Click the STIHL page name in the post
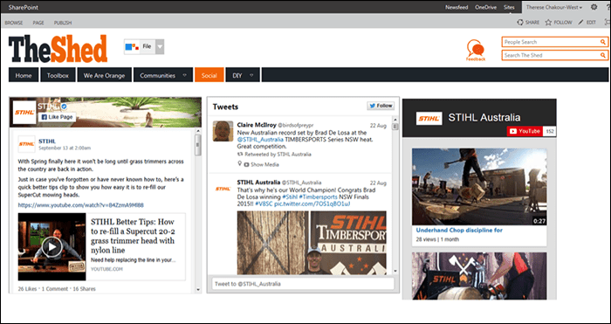The width and height of the screenshot is (611, 324). click(47, 141)
